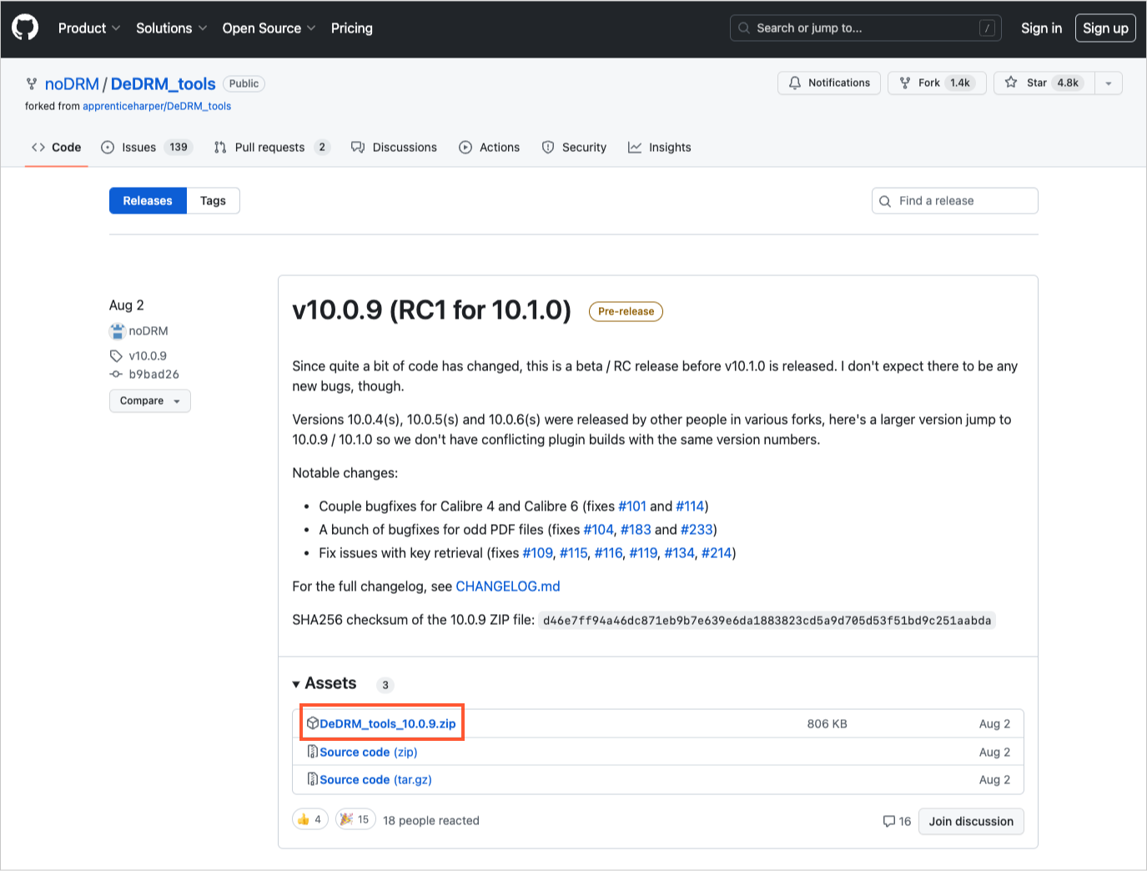Open the v10.0.9 tag link
The width and height of the screenshot is (1147, 871).
click(148, 355)
